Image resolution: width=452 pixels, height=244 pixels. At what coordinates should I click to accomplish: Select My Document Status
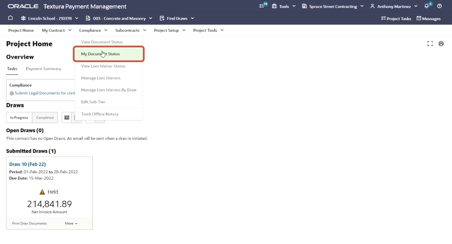[109, 54]
